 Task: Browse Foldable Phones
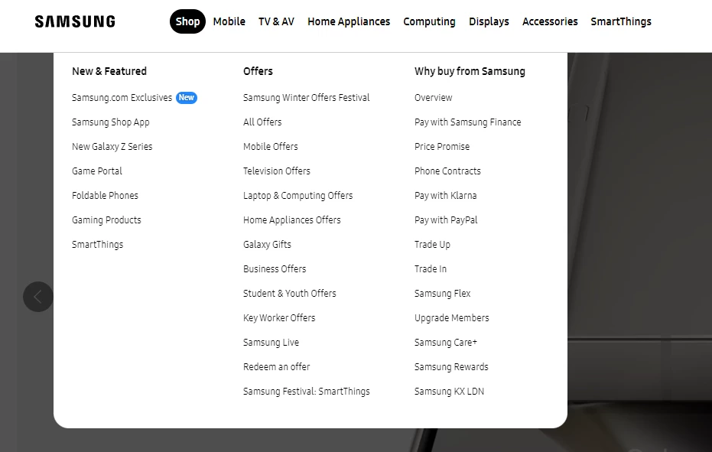pos(105,195)
